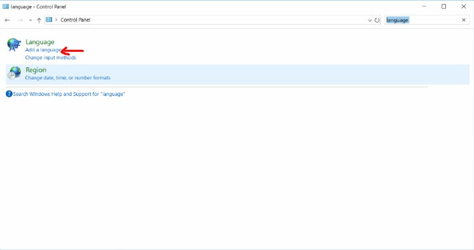Expand the address bar history dropdown
This screenshot has width=474, height=250.
point(369,20)
